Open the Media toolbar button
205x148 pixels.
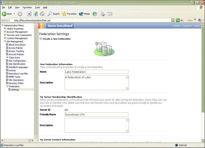pos(84,14)
